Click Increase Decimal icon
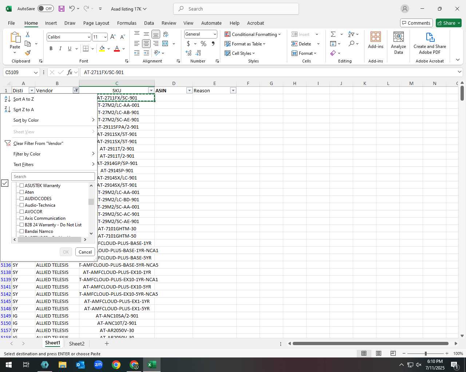 pos(189,53)
